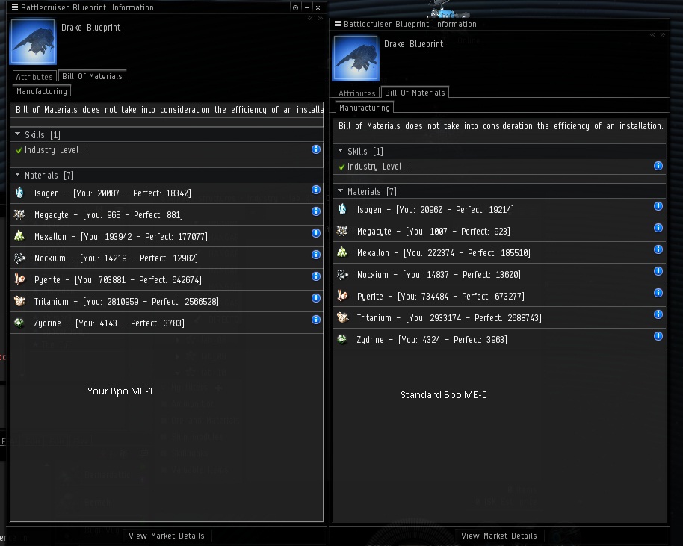This screenshot has height=546, width=683.
Task: Open info for Isogen in left window
Action: tap(316, 190)
